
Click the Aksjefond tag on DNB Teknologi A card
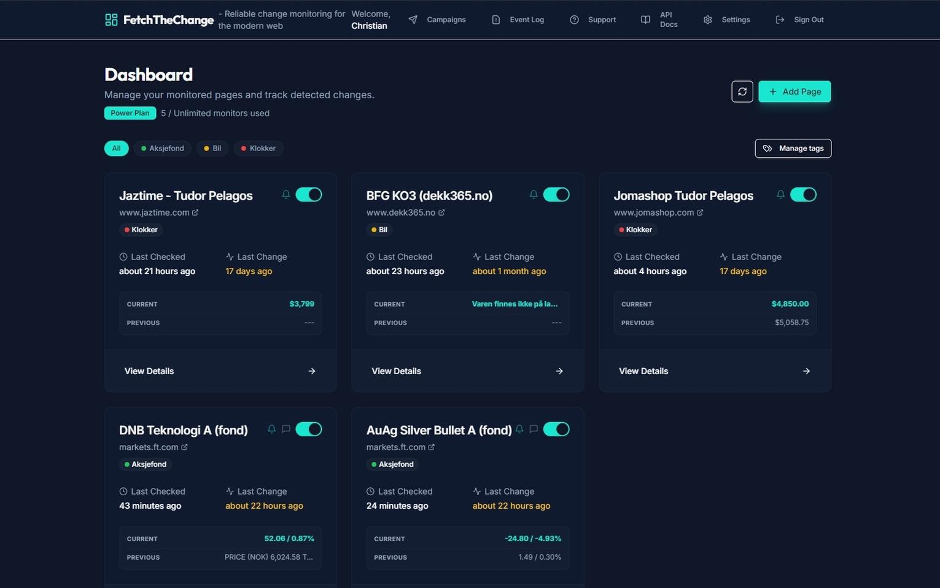point(145,465)
